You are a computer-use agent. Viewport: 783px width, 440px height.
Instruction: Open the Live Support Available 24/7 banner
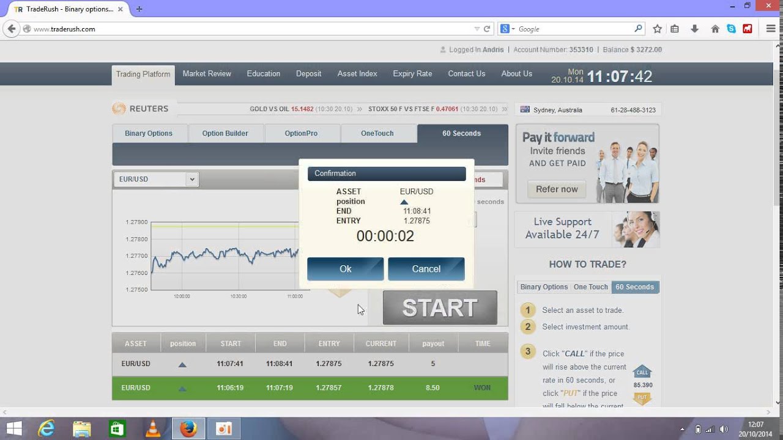[587, 229]
